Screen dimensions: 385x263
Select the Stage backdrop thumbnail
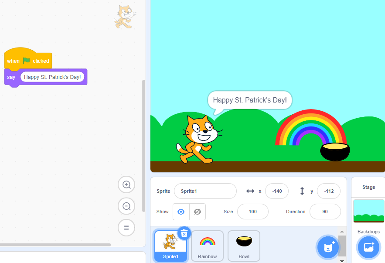point(368,211)
